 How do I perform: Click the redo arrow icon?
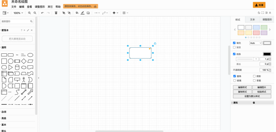(48, 13)
